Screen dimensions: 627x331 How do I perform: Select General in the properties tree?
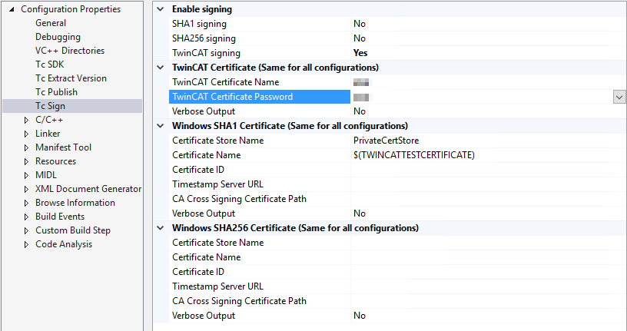(51, 23)
